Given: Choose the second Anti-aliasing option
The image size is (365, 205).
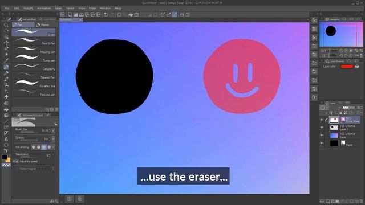Looking at the screenshot, I should coord(39,147).
